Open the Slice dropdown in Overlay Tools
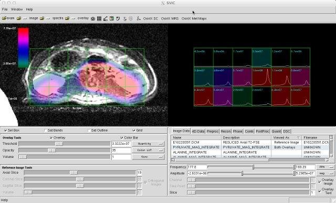336x203 pixels. coord(148,157)
